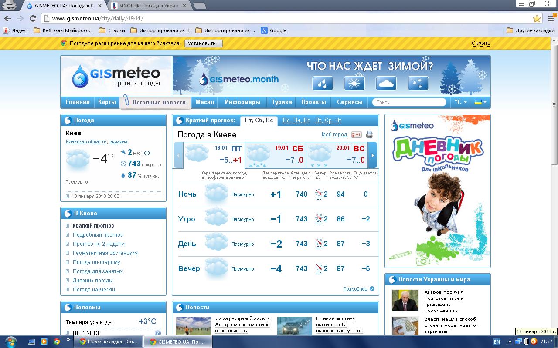Image resolution: width=558 pixels, height=348 pixels.
Task: Click in the Поиск search field
Action: 409,102
